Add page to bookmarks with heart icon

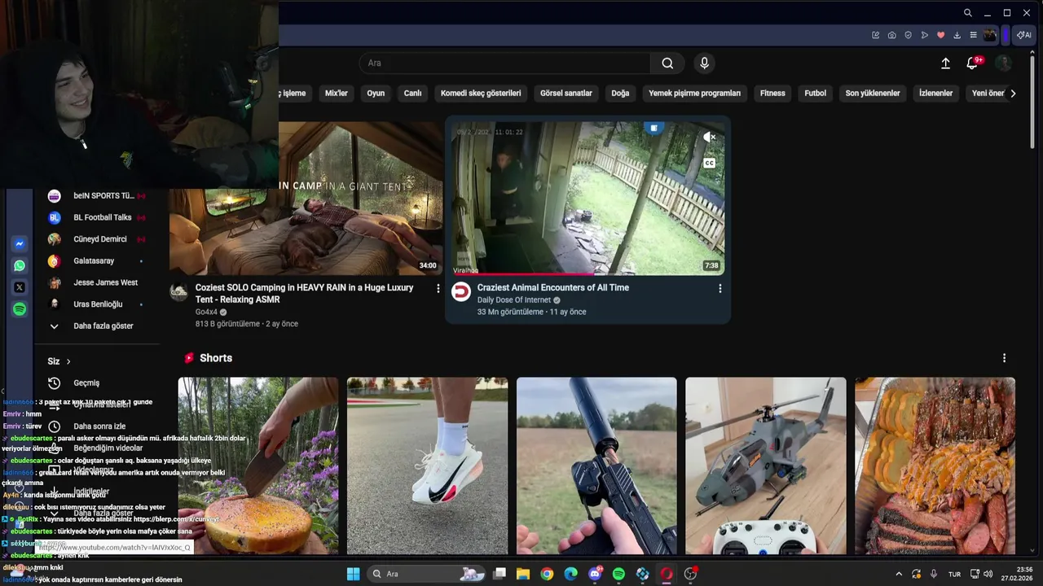tap(940, 35)
